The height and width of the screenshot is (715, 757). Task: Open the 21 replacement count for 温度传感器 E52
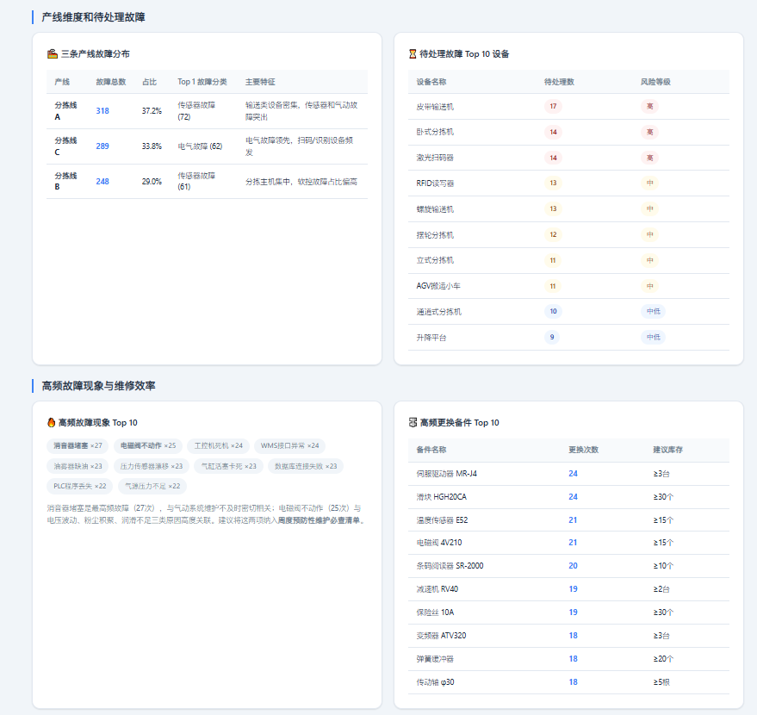[573, 520]
